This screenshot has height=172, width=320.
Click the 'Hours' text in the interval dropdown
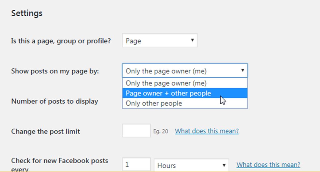coord(167,165)
